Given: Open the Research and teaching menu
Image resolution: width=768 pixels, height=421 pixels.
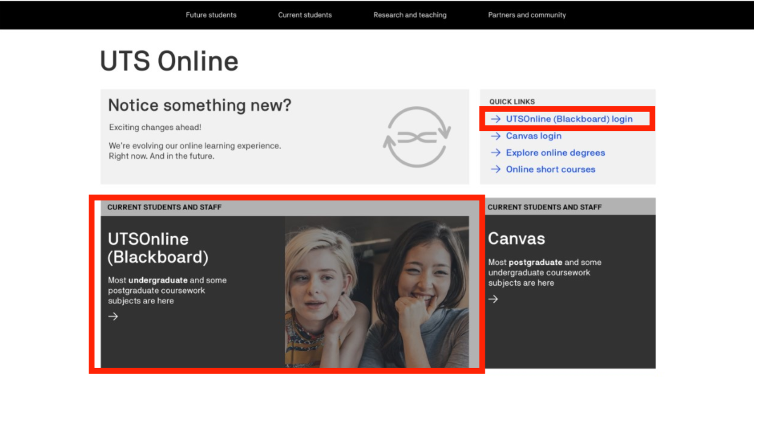Looking at the screenshot, I should (410, 15).
